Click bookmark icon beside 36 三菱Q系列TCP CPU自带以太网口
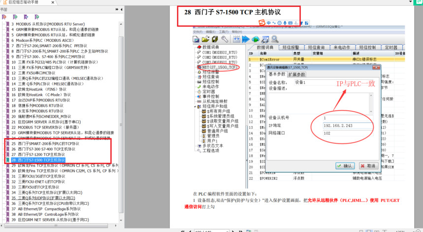 (x=7, y=203)
